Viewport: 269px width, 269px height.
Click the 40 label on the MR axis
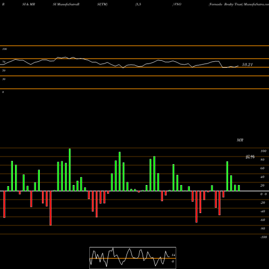pyautogui.click(x=263, y=177)
